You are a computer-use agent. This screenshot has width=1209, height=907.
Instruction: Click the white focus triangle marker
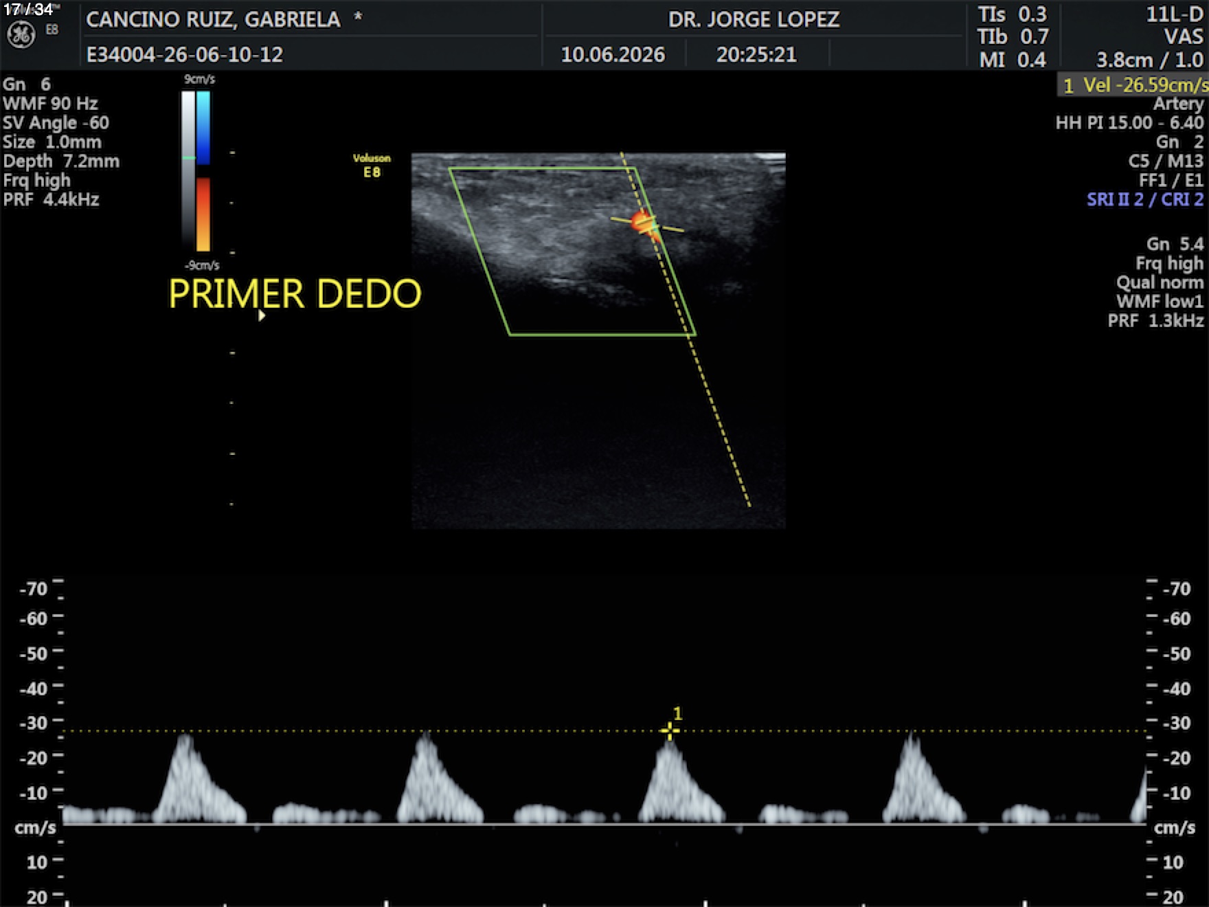[261, 315]
